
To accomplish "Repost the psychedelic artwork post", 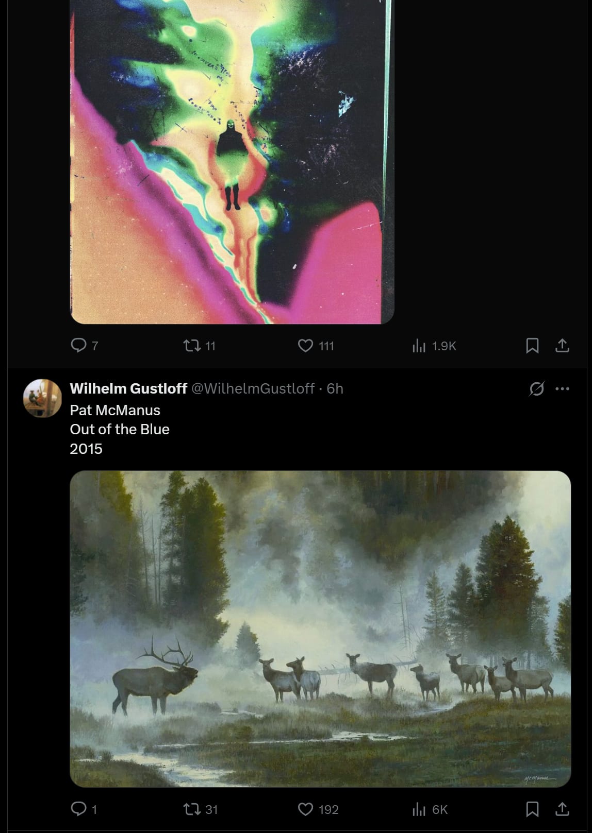I will pyautogui.click(x=192, y=345).
